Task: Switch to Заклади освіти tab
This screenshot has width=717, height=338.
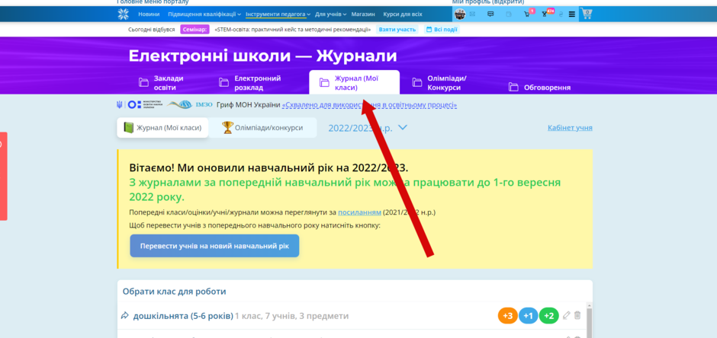Action: [162, 83]
